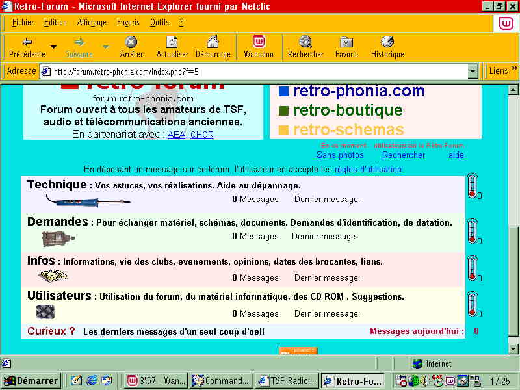Show browsing history with Historique
This screenshot has height=390, width=520.
point(387,47)
